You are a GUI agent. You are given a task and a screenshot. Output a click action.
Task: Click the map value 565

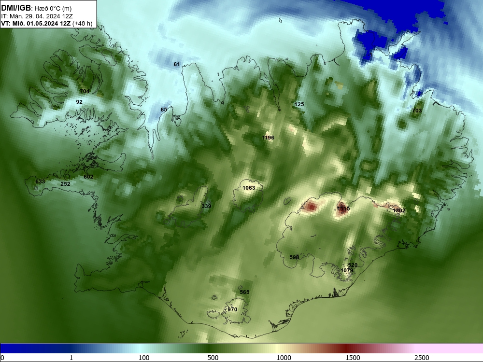pyautogui.click(x=244, y=292)
